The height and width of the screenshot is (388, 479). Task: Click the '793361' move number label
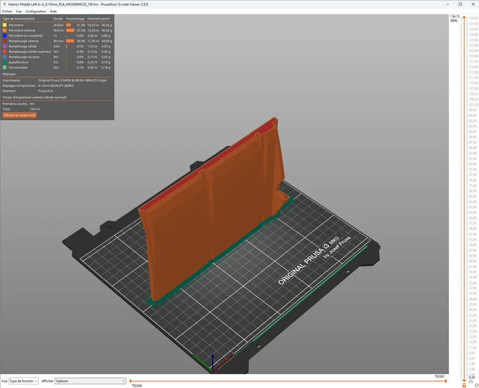click(439, 377)
